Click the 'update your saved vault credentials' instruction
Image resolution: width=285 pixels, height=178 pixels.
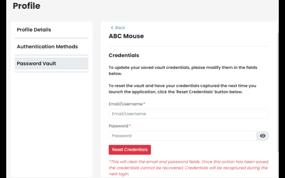(183, 70)
